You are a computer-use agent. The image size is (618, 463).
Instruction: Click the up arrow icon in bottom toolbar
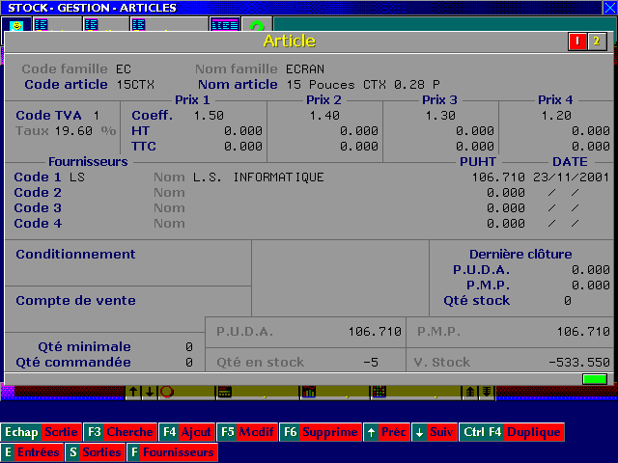tap(133, 392)
